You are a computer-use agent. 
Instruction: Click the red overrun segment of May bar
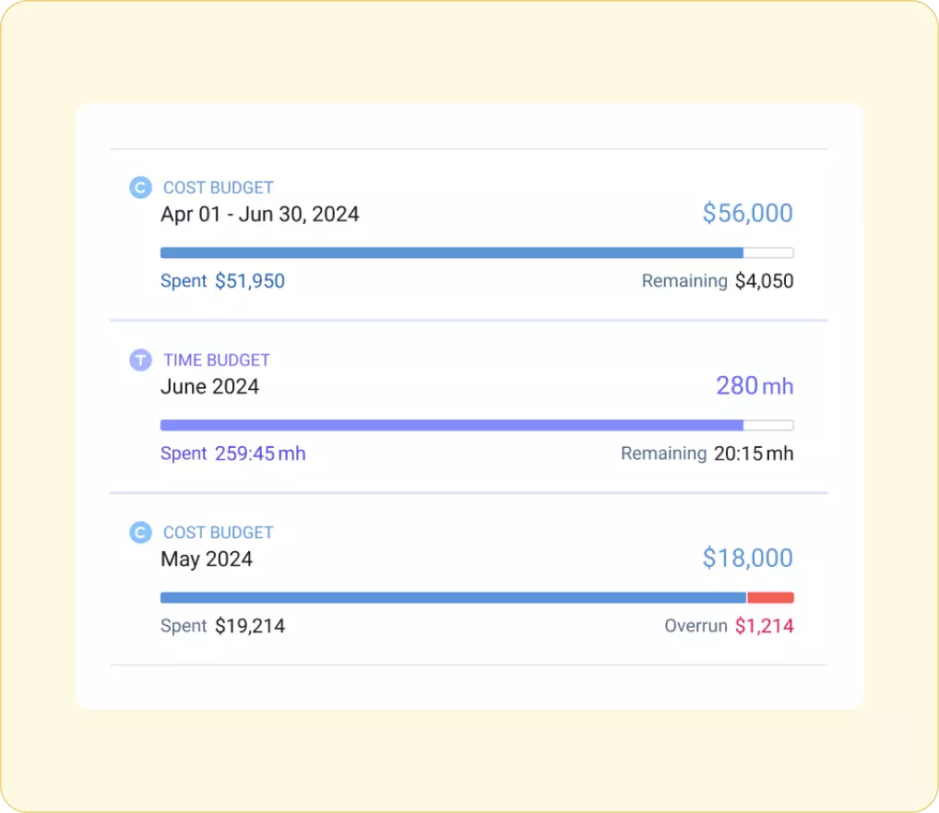coord(770,597)
